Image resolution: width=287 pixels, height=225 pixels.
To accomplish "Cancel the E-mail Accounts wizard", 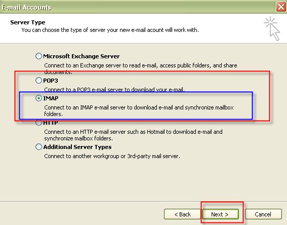I will pos(263,214).
